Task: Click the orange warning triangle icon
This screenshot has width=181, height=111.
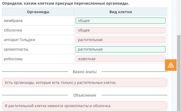Action: click(x=171, y=65)
